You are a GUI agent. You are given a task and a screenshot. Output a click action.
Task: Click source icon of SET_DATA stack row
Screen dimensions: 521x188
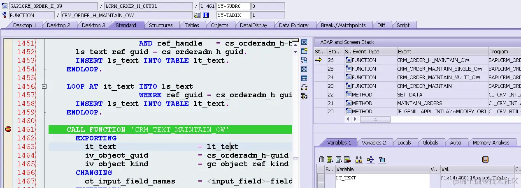[x=348, y=94]
